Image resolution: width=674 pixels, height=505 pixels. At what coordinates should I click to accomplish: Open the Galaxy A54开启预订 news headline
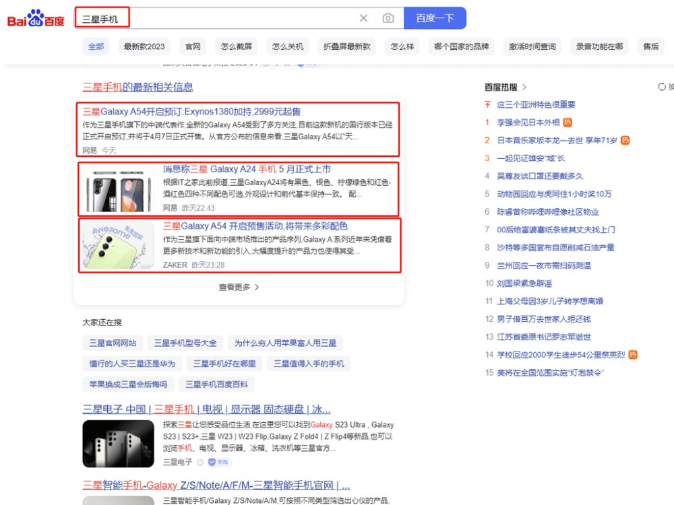[x=191, y=112]
